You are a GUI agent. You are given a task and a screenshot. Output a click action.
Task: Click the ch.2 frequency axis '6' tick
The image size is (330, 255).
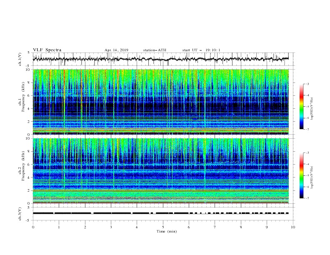pyautogui.click(x=29, y=164)
